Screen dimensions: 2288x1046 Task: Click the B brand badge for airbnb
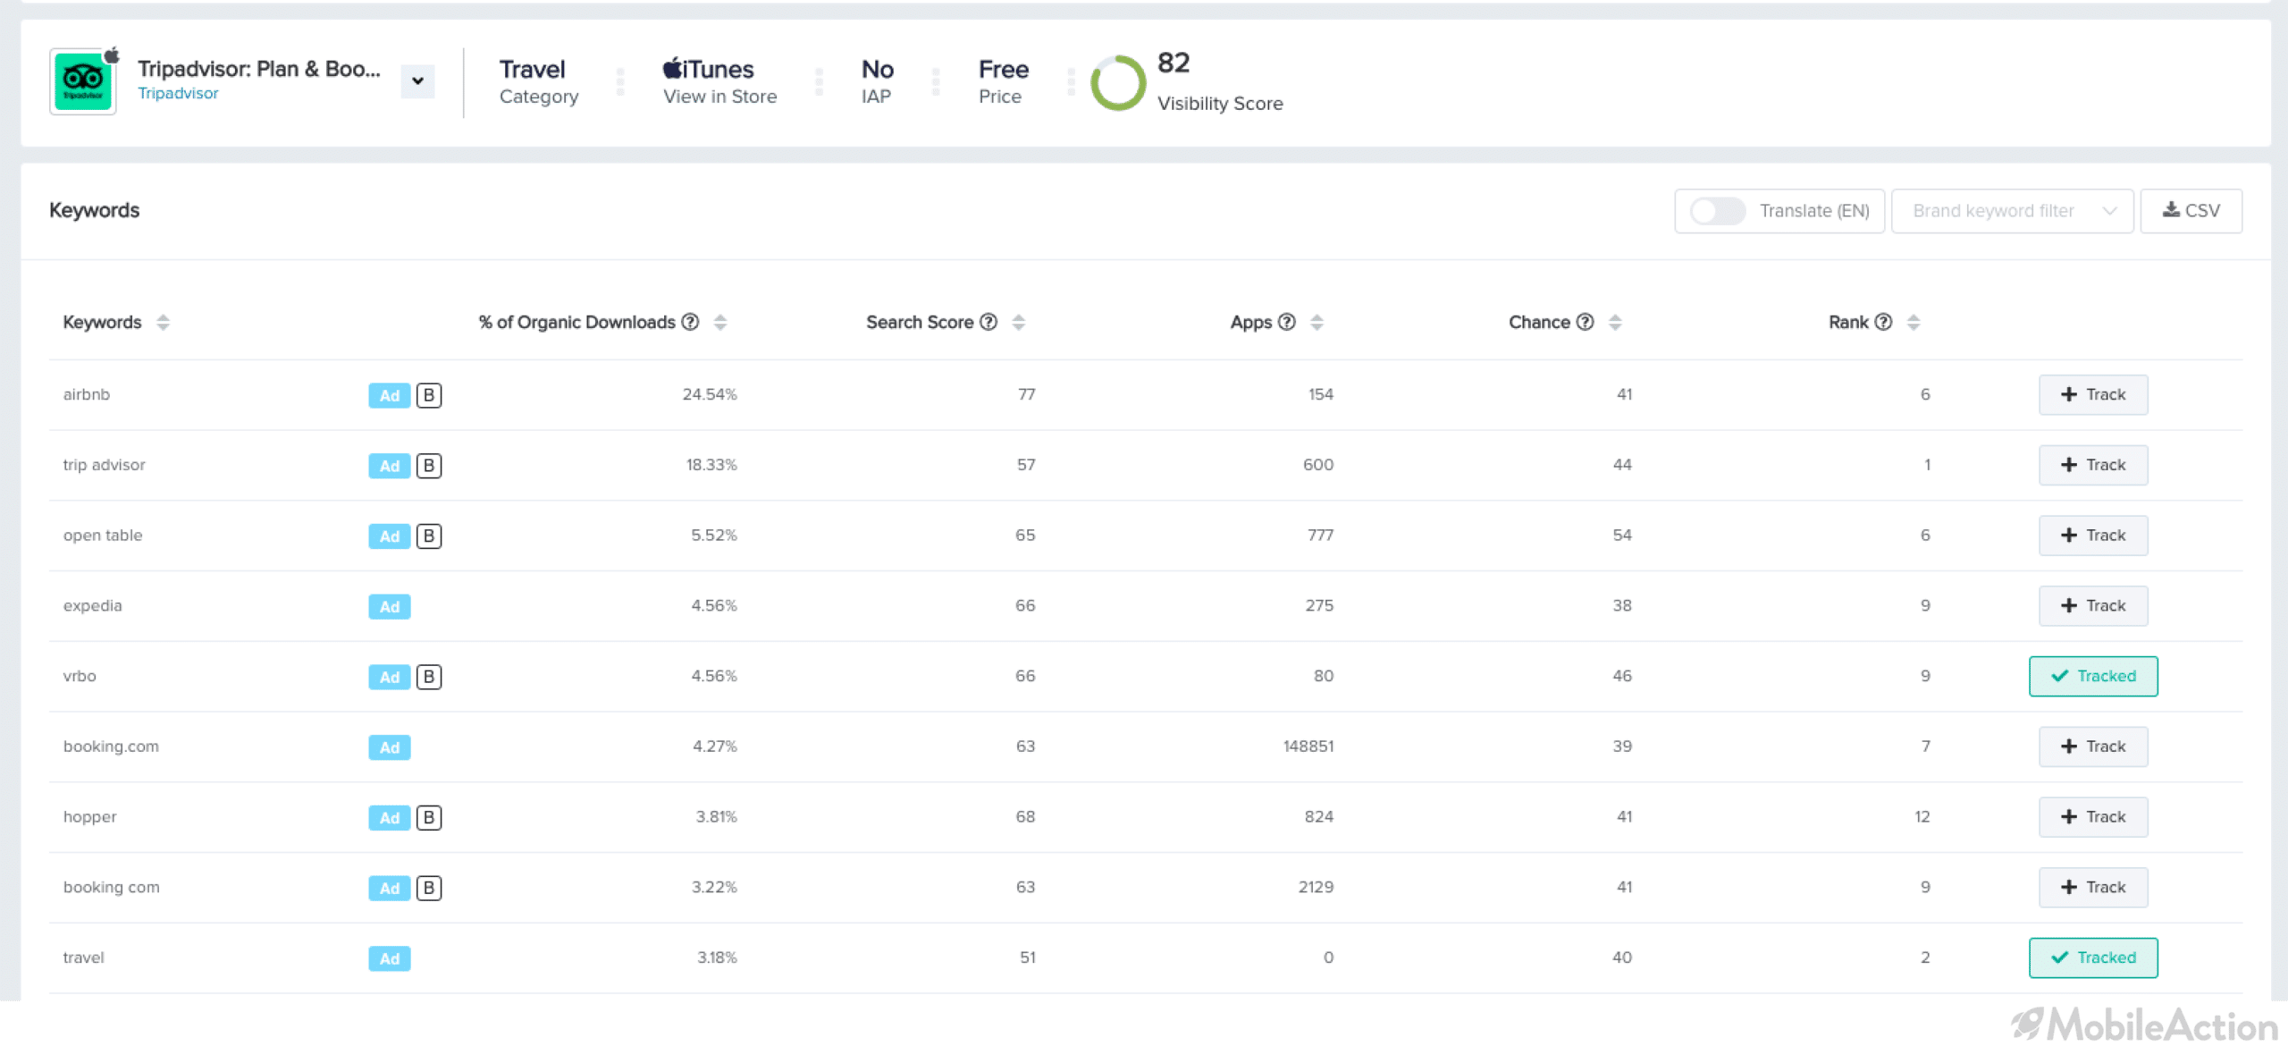(429, 395)
